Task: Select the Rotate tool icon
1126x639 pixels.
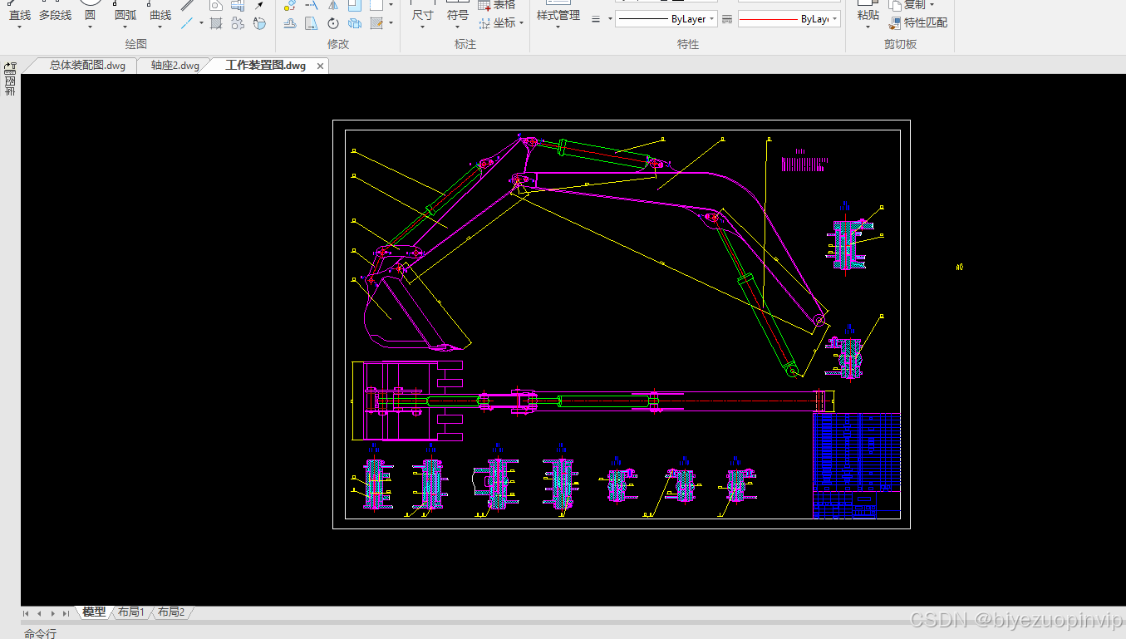Action: (332, 23)
